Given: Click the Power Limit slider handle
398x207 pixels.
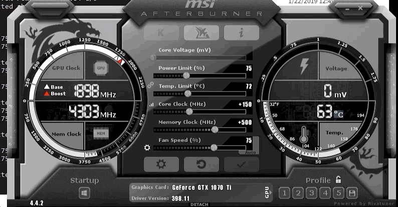Looking at the screenshot, I should pyautogui.click(x=186, y=75).
